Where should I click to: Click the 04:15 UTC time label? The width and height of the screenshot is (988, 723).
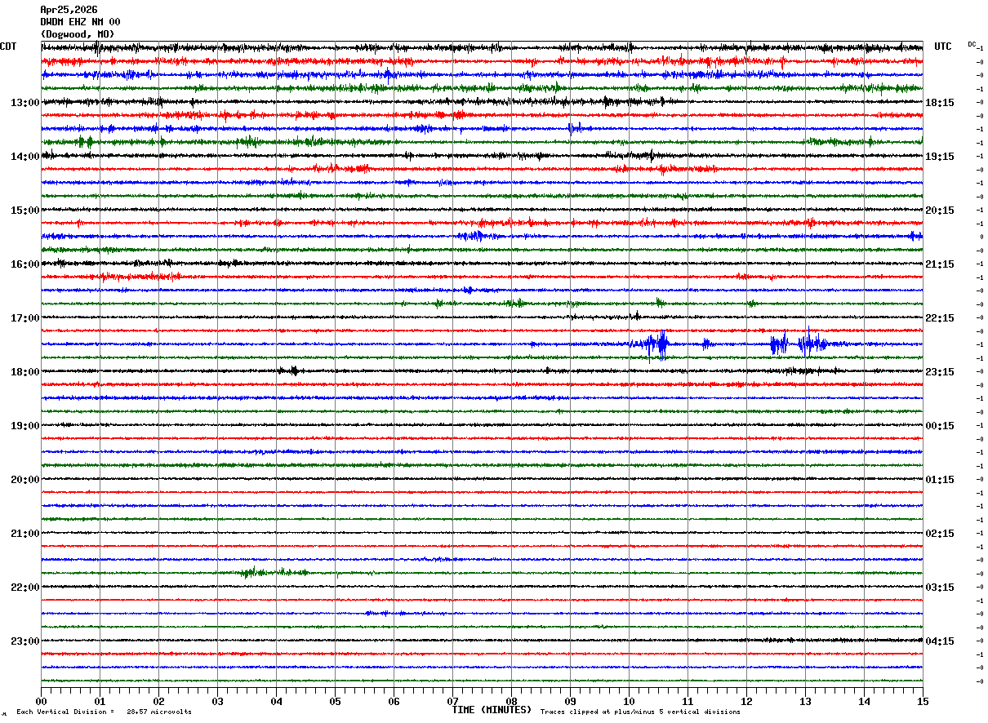pyautogui.click(x=940, y=641)
